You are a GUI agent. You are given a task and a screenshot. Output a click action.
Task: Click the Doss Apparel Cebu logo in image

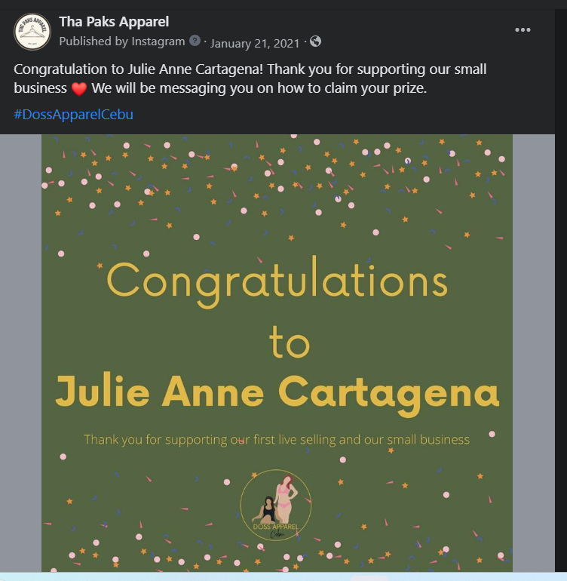pos(276,505)
